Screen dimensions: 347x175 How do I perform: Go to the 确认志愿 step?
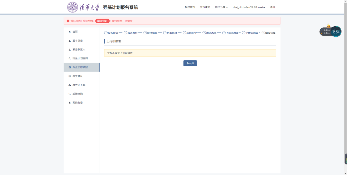209,33
